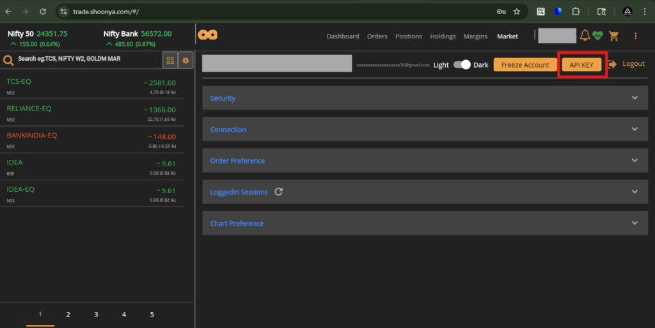Click the watchlist grid view icon
Image resolution: width=655 pixels, height=328 pixels.
point(170,60)
